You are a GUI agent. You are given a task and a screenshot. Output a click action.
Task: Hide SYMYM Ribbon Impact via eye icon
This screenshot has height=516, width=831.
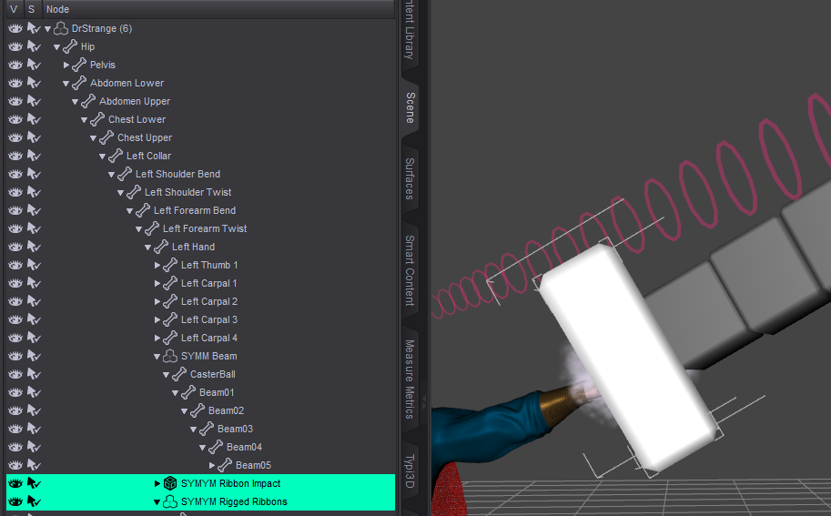pyautogui.click(x=15, y=483)
